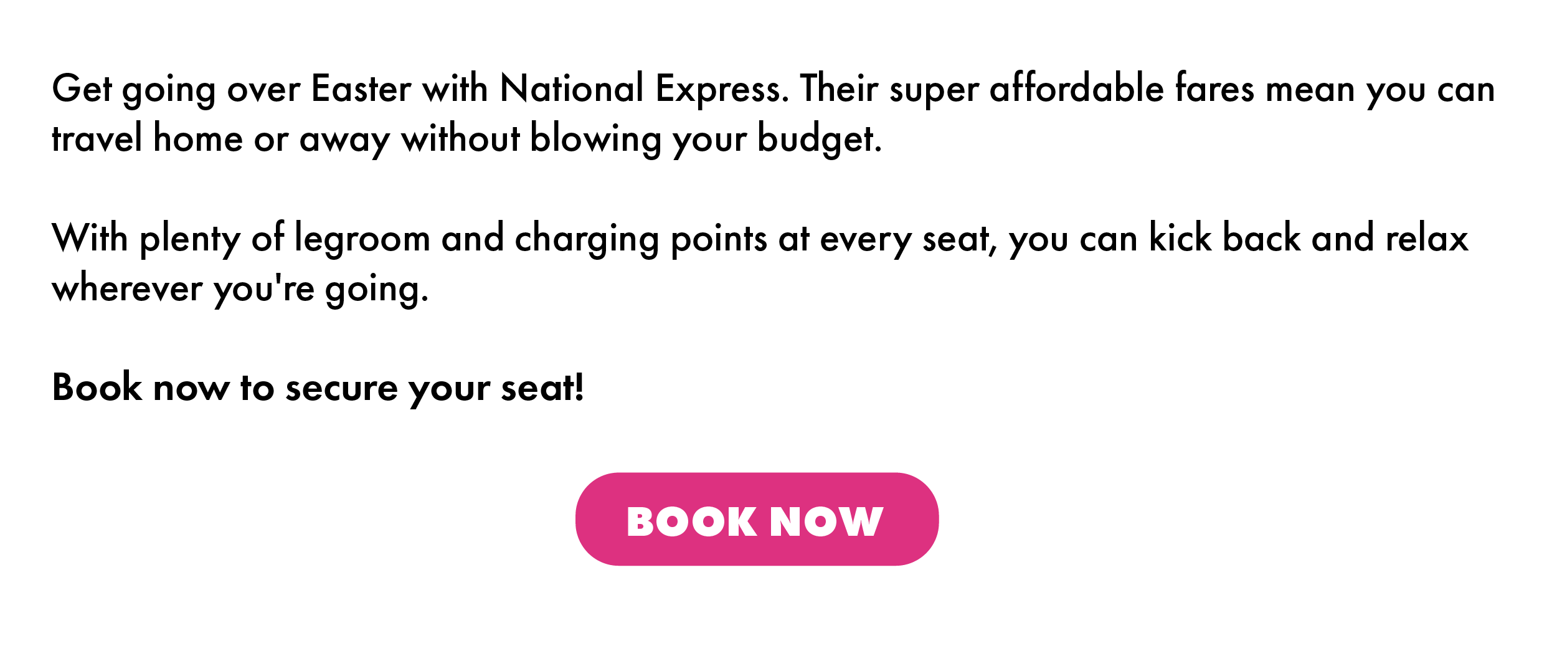Image resolution: width=1557 pixels, height=666 pixels.
Task: Click 'Get going' at the paragraph start
Action: tap(134, 90)
